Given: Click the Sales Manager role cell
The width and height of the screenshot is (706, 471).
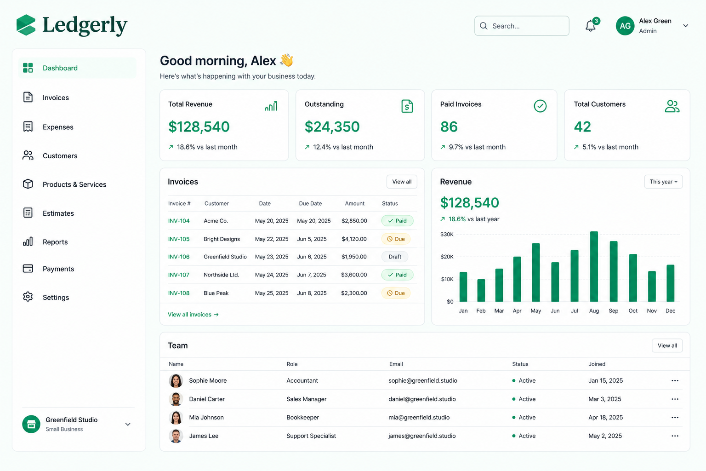Looking at the screenshot, I should [307, 399].
